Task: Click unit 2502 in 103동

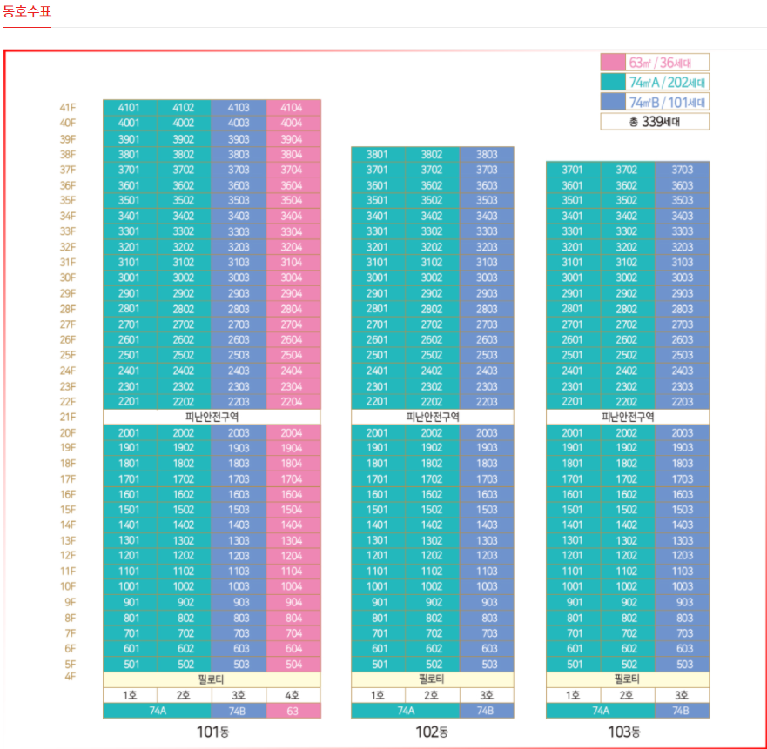Action: click(x=627, y=355)
